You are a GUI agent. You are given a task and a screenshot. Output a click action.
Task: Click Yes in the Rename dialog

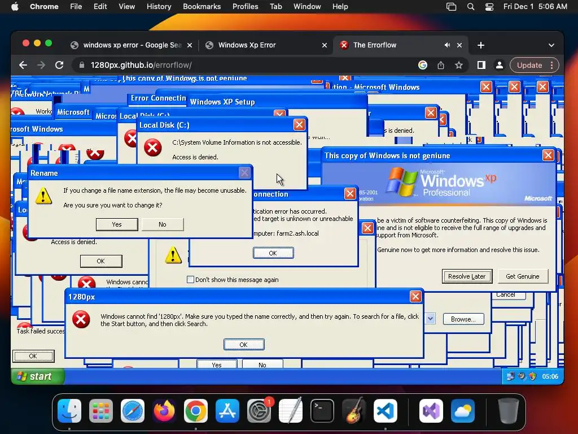[117, 224]
